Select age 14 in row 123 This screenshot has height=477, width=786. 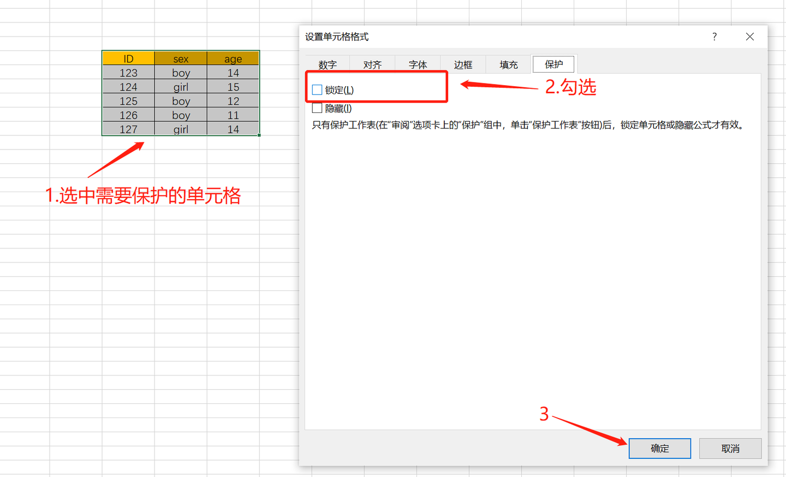point(233,73)
